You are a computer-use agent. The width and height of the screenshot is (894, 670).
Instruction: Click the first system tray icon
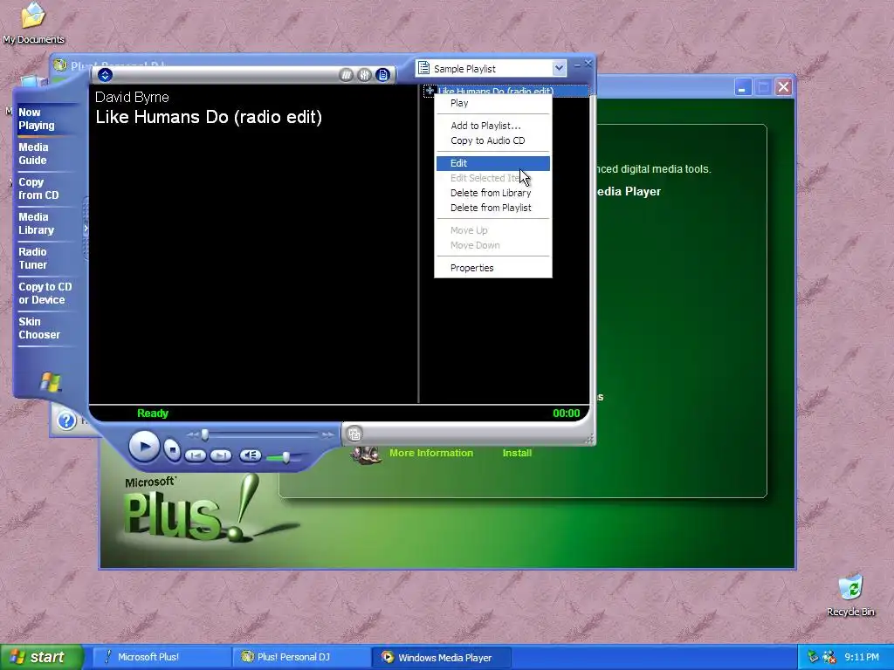click(x=813, y=658)
